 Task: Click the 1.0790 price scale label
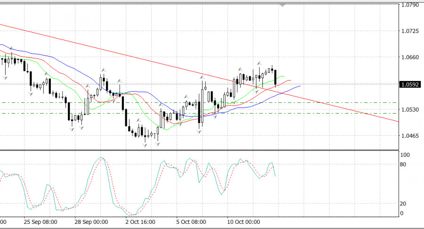(x=410, y=5)
